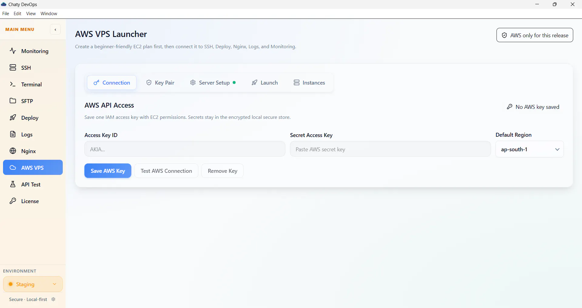Click the AWS API Access section title
The height and width of the screenshot is (308, 582).
pyautogui.click(x=109, y=105)
